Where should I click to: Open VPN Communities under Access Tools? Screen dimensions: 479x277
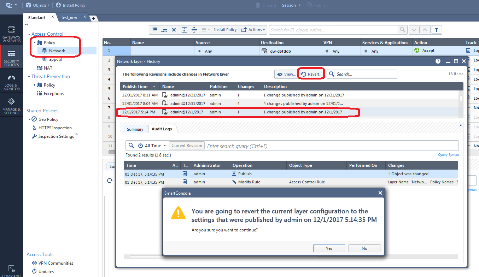tap(52, 263)
